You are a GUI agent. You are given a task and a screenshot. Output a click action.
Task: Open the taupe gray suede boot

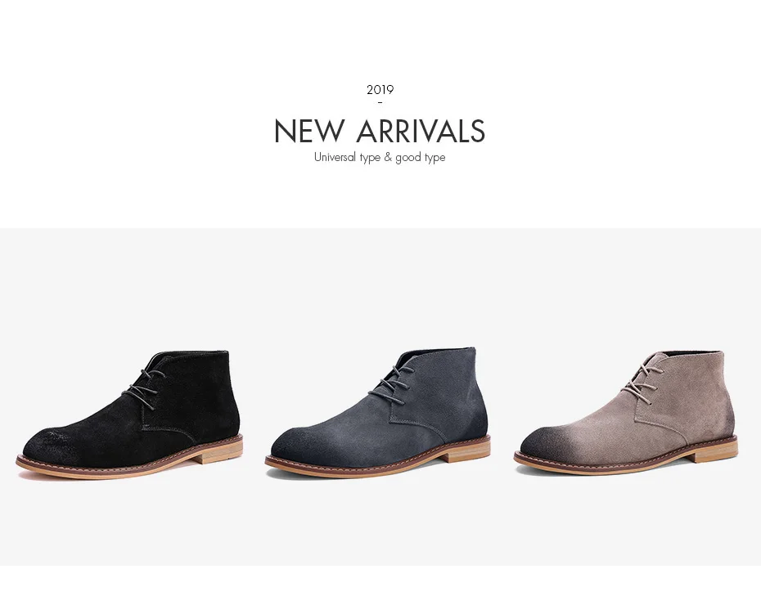pos(626,412)
